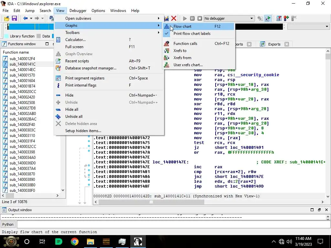Click the disassembly horizontal scrollbar thumb
This screenshot has height=248, width=331.
point(151,202)
